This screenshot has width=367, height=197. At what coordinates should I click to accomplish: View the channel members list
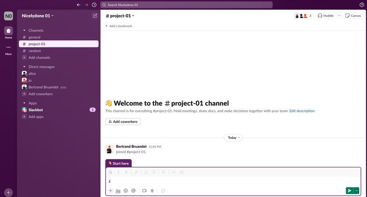[x=303, y=15]
